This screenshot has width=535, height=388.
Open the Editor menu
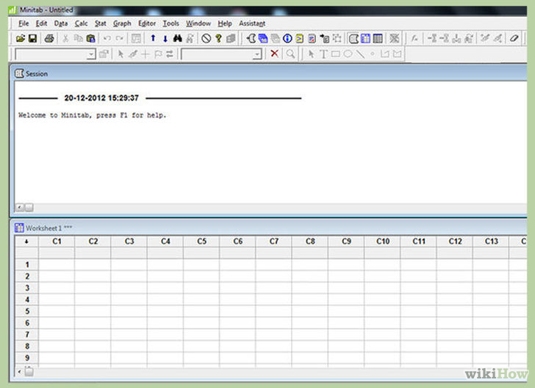point(147,23)
